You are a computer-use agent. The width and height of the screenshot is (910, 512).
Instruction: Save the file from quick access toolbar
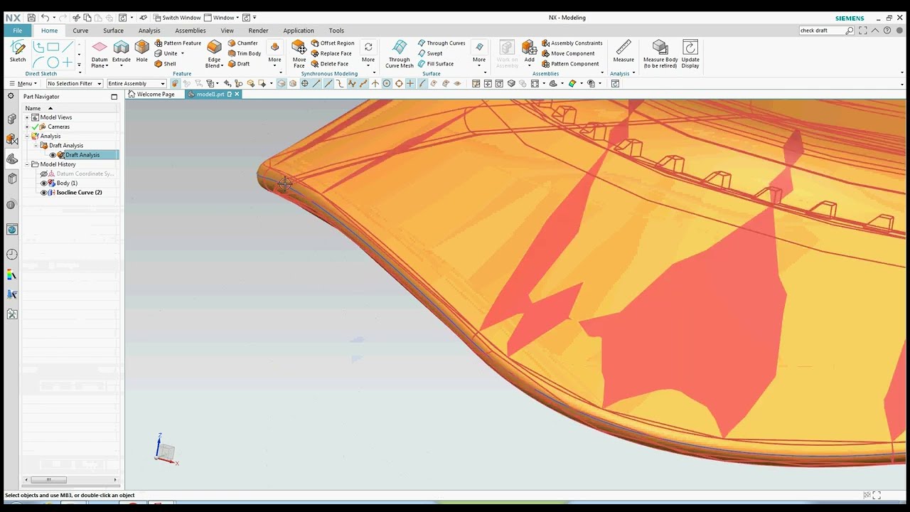(31, 17)
